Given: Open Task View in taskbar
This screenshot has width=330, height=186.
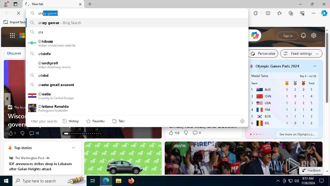Looking at the screenshot, I should (93, 181).
